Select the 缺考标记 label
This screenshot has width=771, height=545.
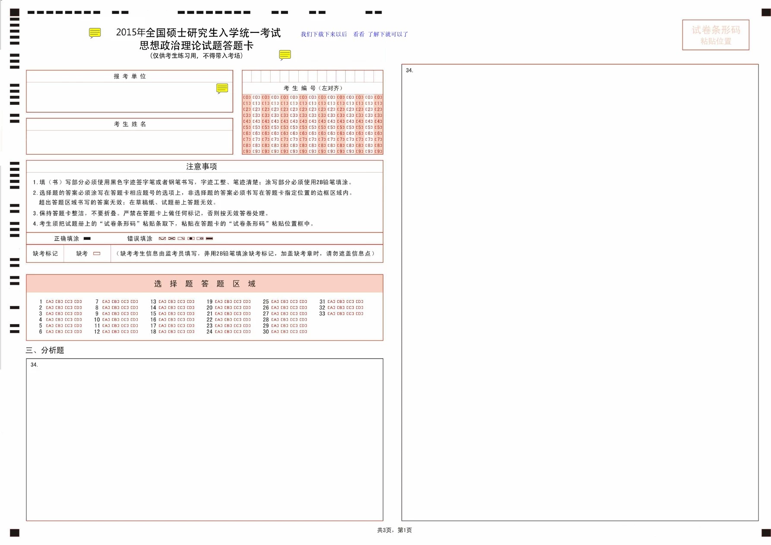click(45, 254)
